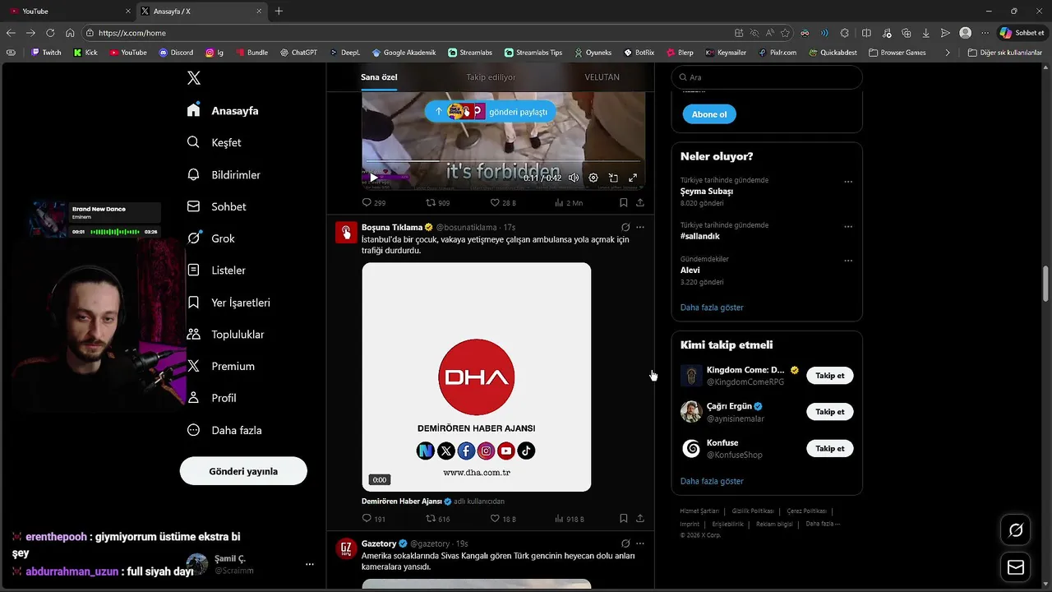The height and width of the screenshot is (592, 1052).
Task: Open Edge settings and more menu
Action: pos(985,33)
